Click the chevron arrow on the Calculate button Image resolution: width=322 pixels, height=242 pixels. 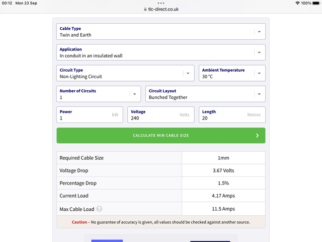point(257,136)
